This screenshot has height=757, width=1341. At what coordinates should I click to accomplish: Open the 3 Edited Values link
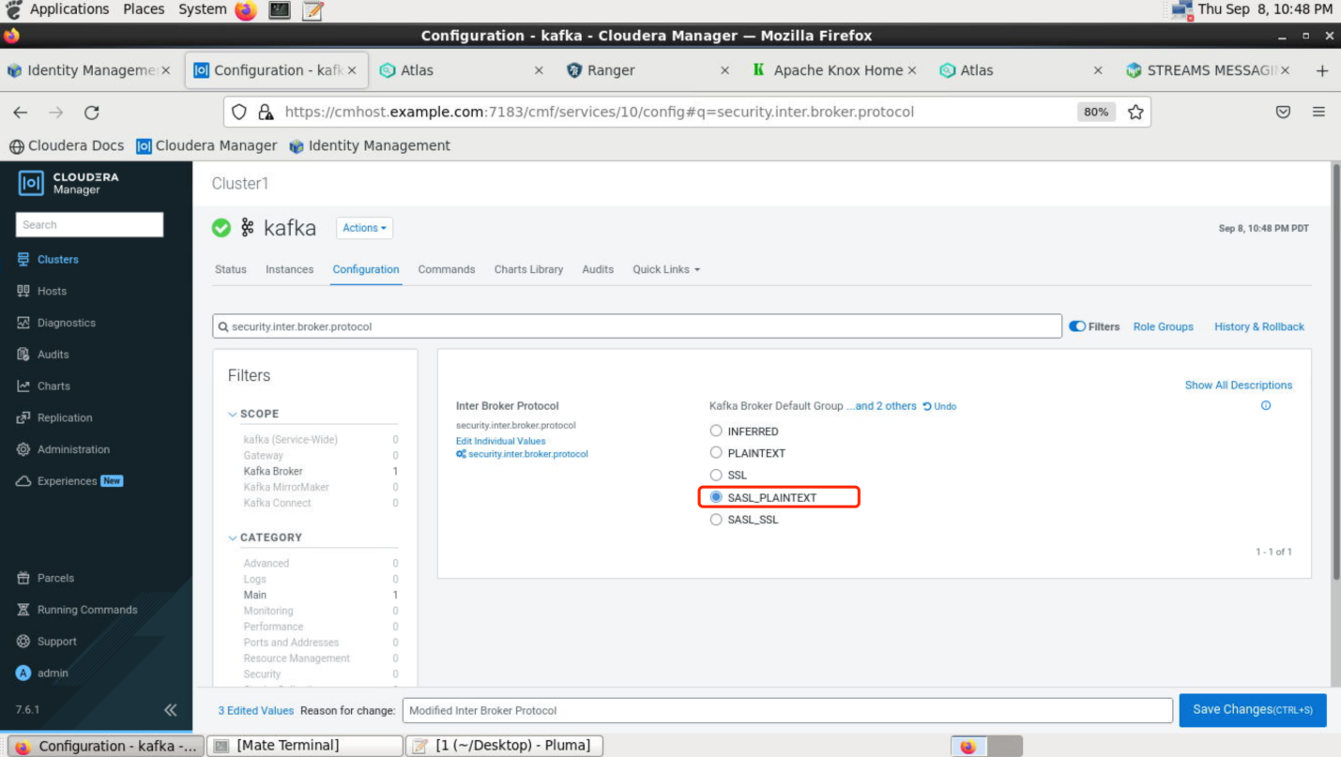tap(256, 711)
